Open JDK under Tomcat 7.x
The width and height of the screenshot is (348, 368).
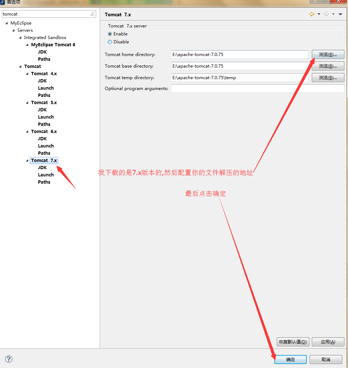[42, 168]
